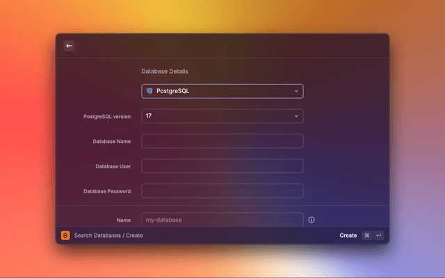Click the chevron in the PostgreSQL dropdown
445x278 pixels.
(x=296, y=91)
